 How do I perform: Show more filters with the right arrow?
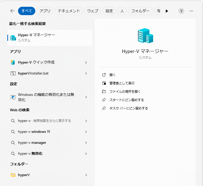[167, 11]
